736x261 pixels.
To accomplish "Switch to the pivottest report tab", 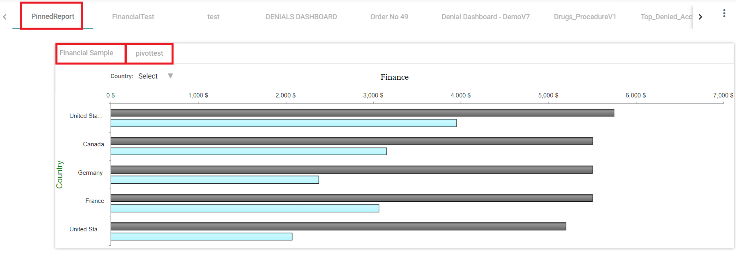I will tap(149, 53).
